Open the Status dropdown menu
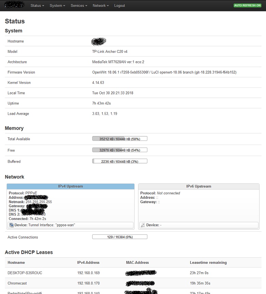 pyautogui.click(x=37, y=6)
